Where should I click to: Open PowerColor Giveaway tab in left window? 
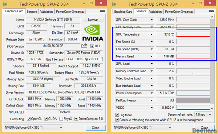click(70, 12)
